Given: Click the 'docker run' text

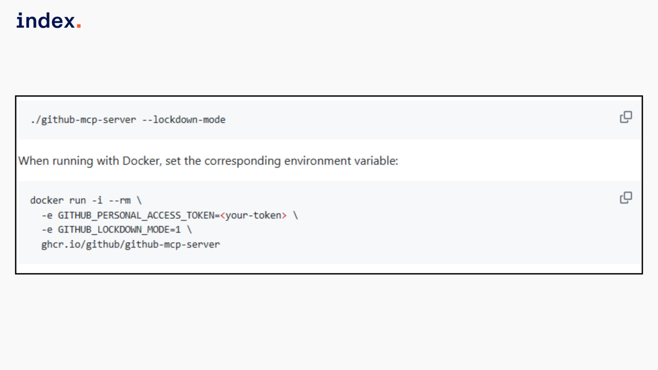Looking at the screenshot, I should pyautogui.click(x=58, y=200).
